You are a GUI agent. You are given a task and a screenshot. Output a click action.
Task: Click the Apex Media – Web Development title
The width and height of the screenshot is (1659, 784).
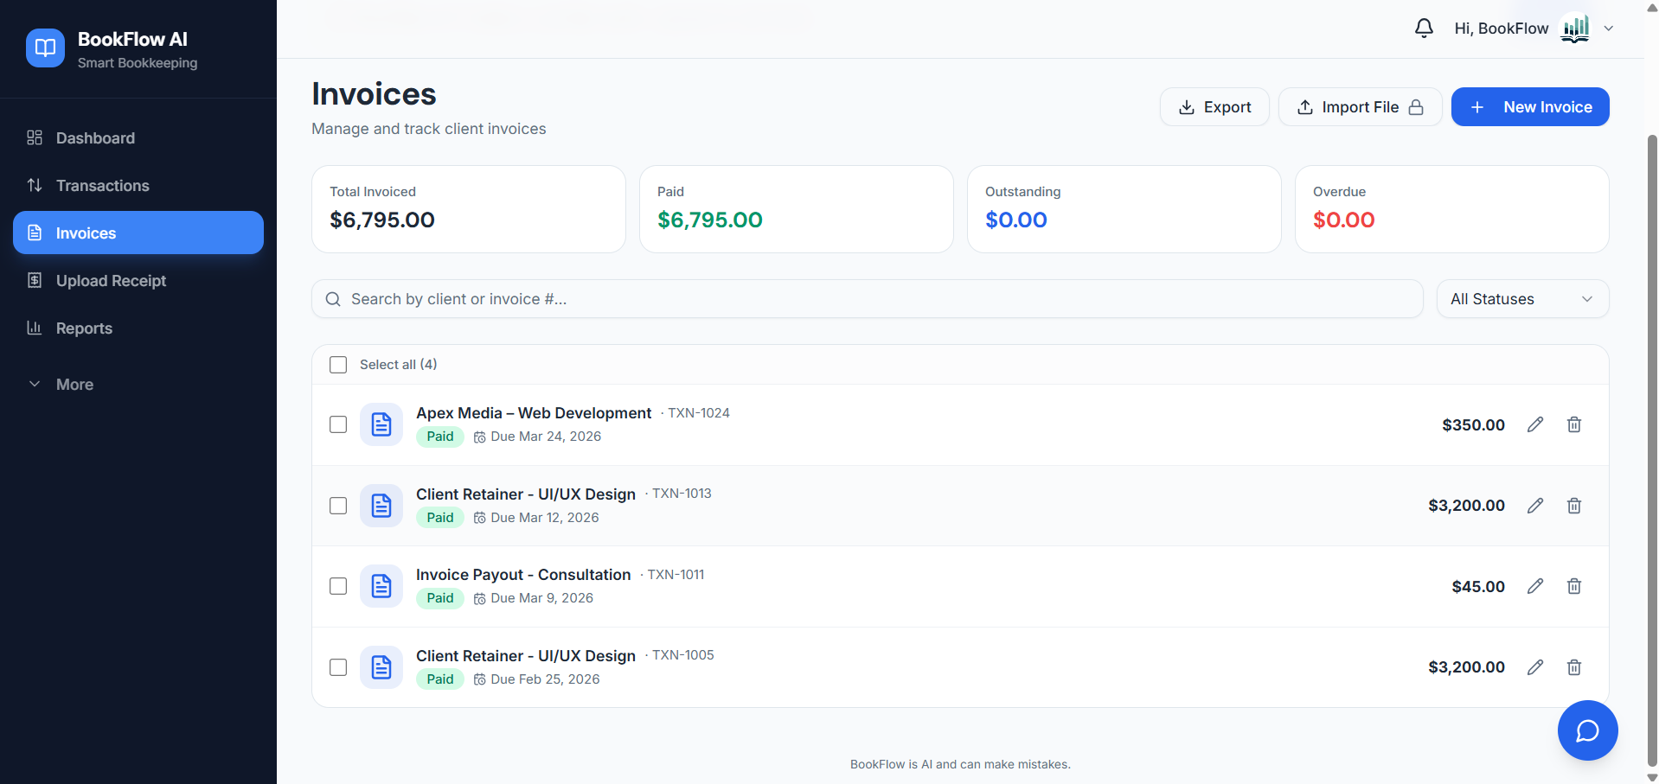(534, 413)
